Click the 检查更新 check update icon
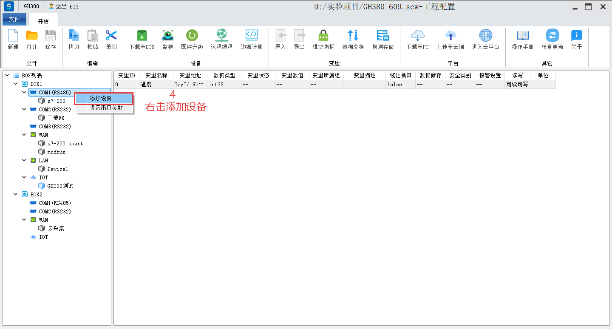 point(552,36)
